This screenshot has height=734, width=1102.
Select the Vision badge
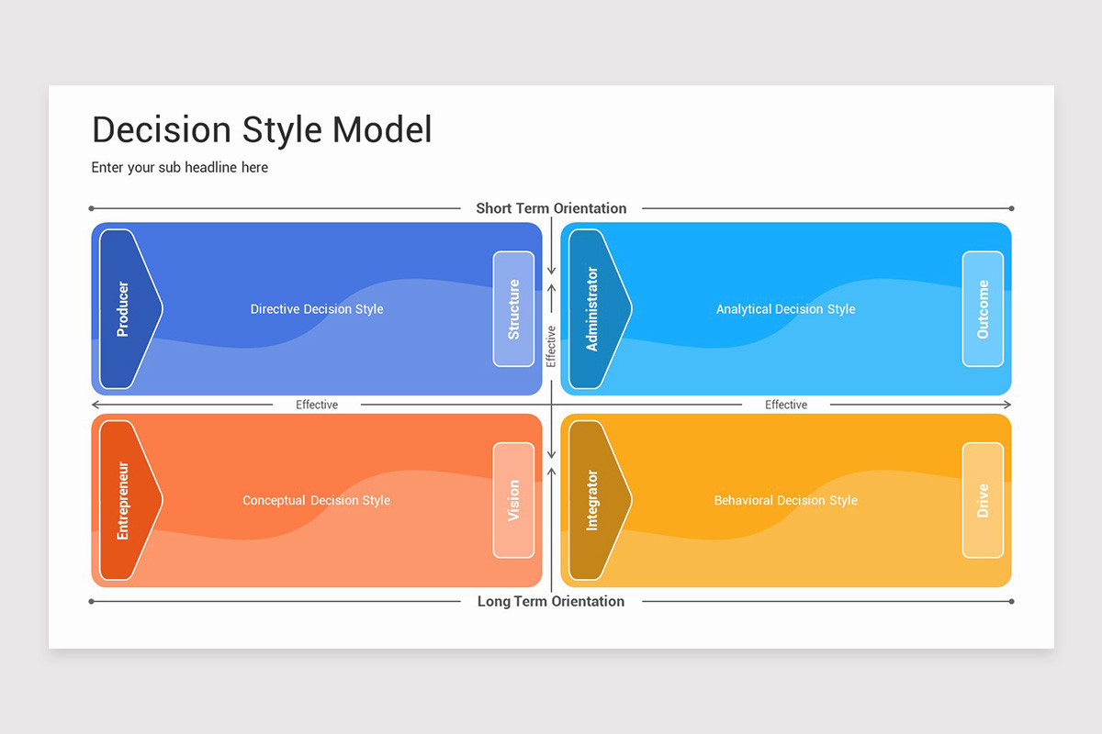512,500
